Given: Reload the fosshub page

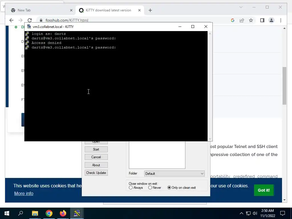Looking at the screenshot, I should tap(30, 20).
